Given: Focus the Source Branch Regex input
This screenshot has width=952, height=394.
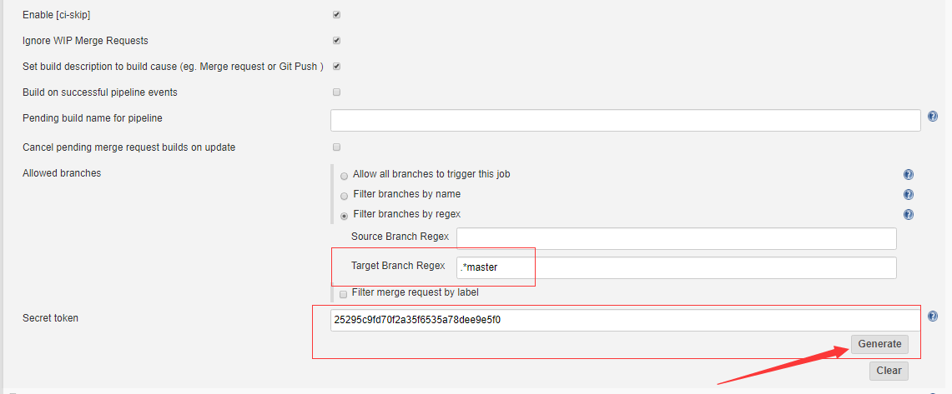Looking at the screenshot, I should click(x=676, y=239).
